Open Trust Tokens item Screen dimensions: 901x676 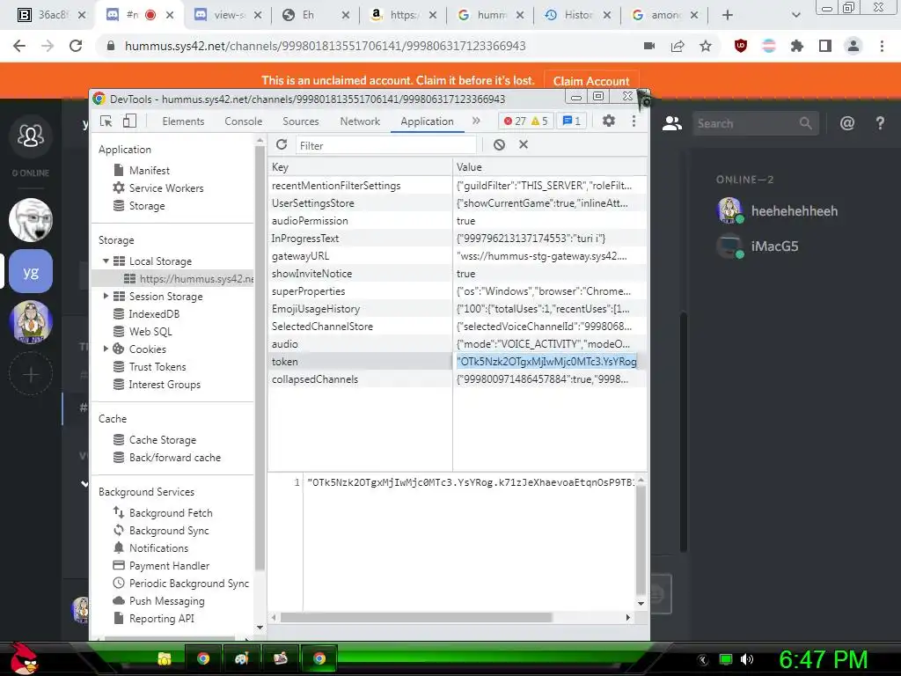coord(157,367)
